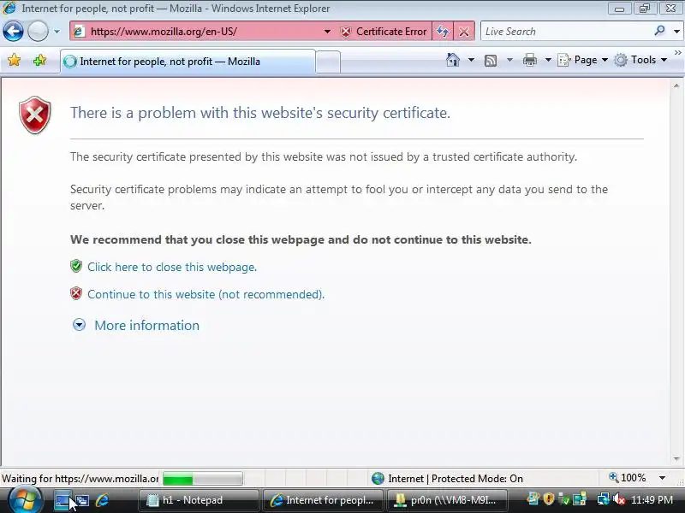Click the Add to Favorites icon
685x513 pixels.
[x=39, y=60]
